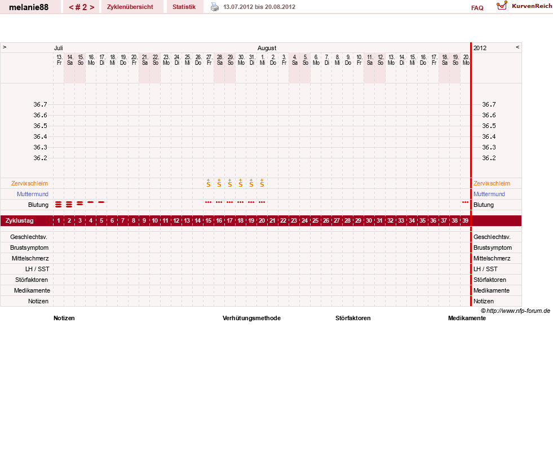Click the left Muttermund row label

[33, 194]
